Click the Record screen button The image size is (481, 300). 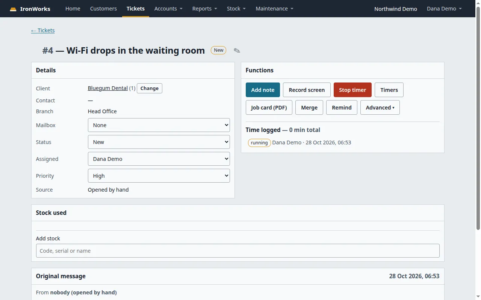point(307,90)
